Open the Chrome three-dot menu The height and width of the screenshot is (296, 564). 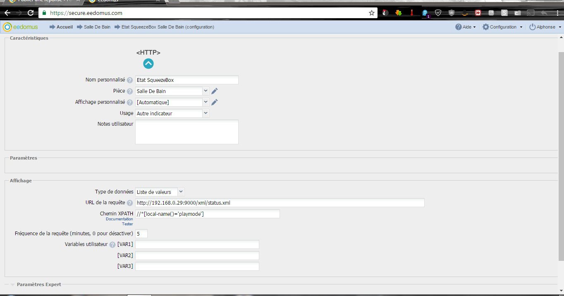[557, 13]
